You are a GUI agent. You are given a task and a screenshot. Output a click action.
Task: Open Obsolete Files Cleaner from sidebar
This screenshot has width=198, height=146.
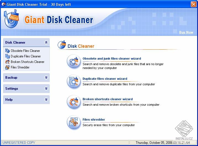pyautogui.click(x=25, y=51)
